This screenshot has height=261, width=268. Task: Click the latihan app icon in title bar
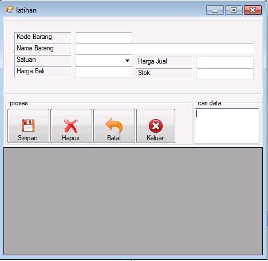(x=9, y=10)
